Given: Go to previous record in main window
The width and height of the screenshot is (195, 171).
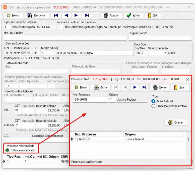Looking at the screenshot, I should tap(66, 15).
